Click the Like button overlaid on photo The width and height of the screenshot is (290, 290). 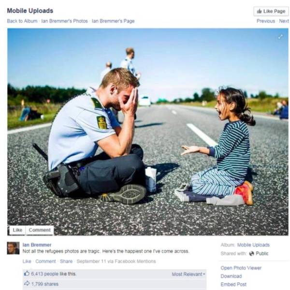(x=17, y=230)
